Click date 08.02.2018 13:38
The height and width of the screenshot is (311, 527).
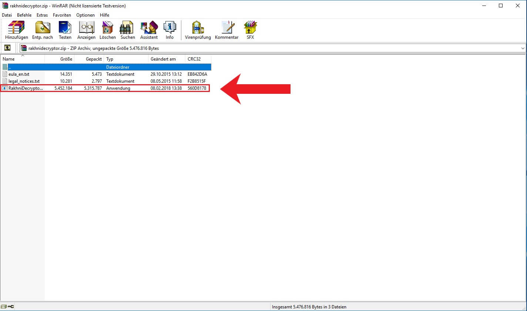[x=166, y=88]
